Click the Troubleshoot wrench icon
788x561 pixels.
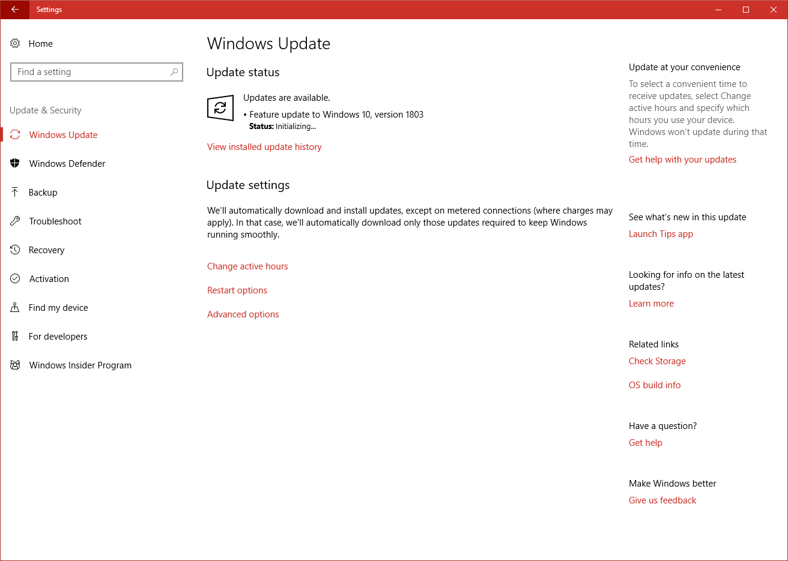[x=15, y=221]
